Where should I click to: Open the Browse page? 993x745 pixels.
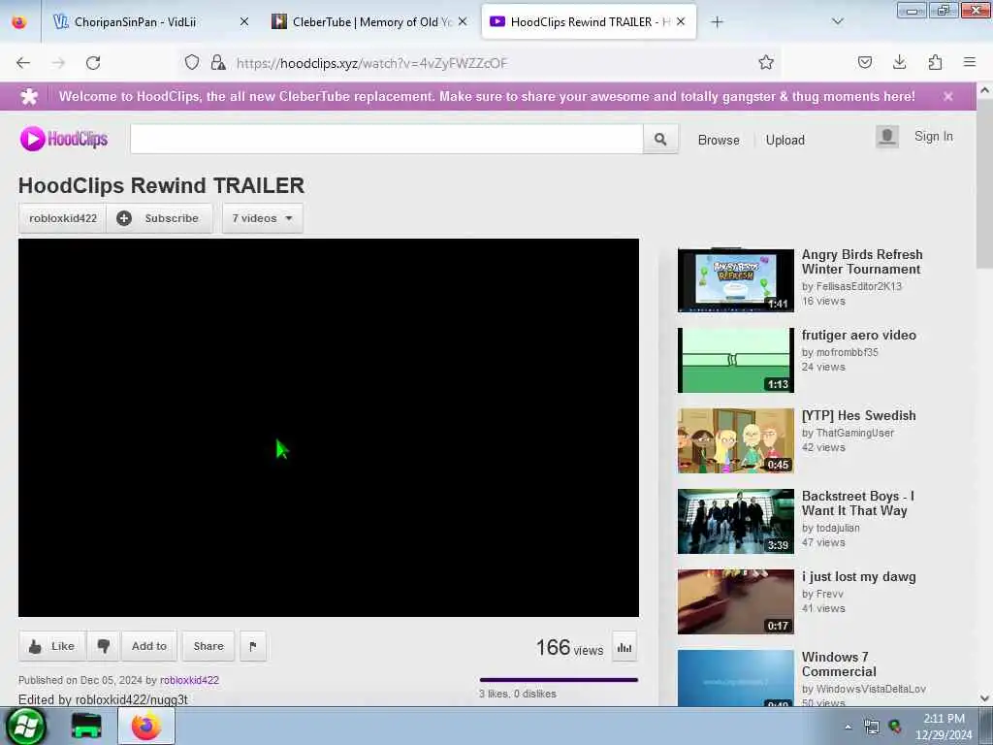719,140
